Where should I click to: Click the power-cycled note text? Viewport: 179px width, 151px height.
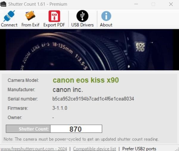pyautogui.click(x=81, y=139)
